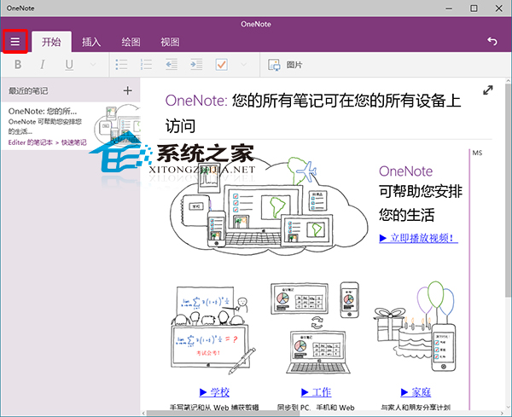Click scroll left arrow at bottom
The width and height of the screenshot is (512, 417).
coord(143,413)
